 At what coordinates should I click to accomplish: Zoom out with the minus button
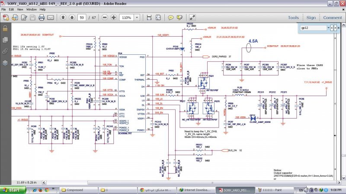coord(105,17)
